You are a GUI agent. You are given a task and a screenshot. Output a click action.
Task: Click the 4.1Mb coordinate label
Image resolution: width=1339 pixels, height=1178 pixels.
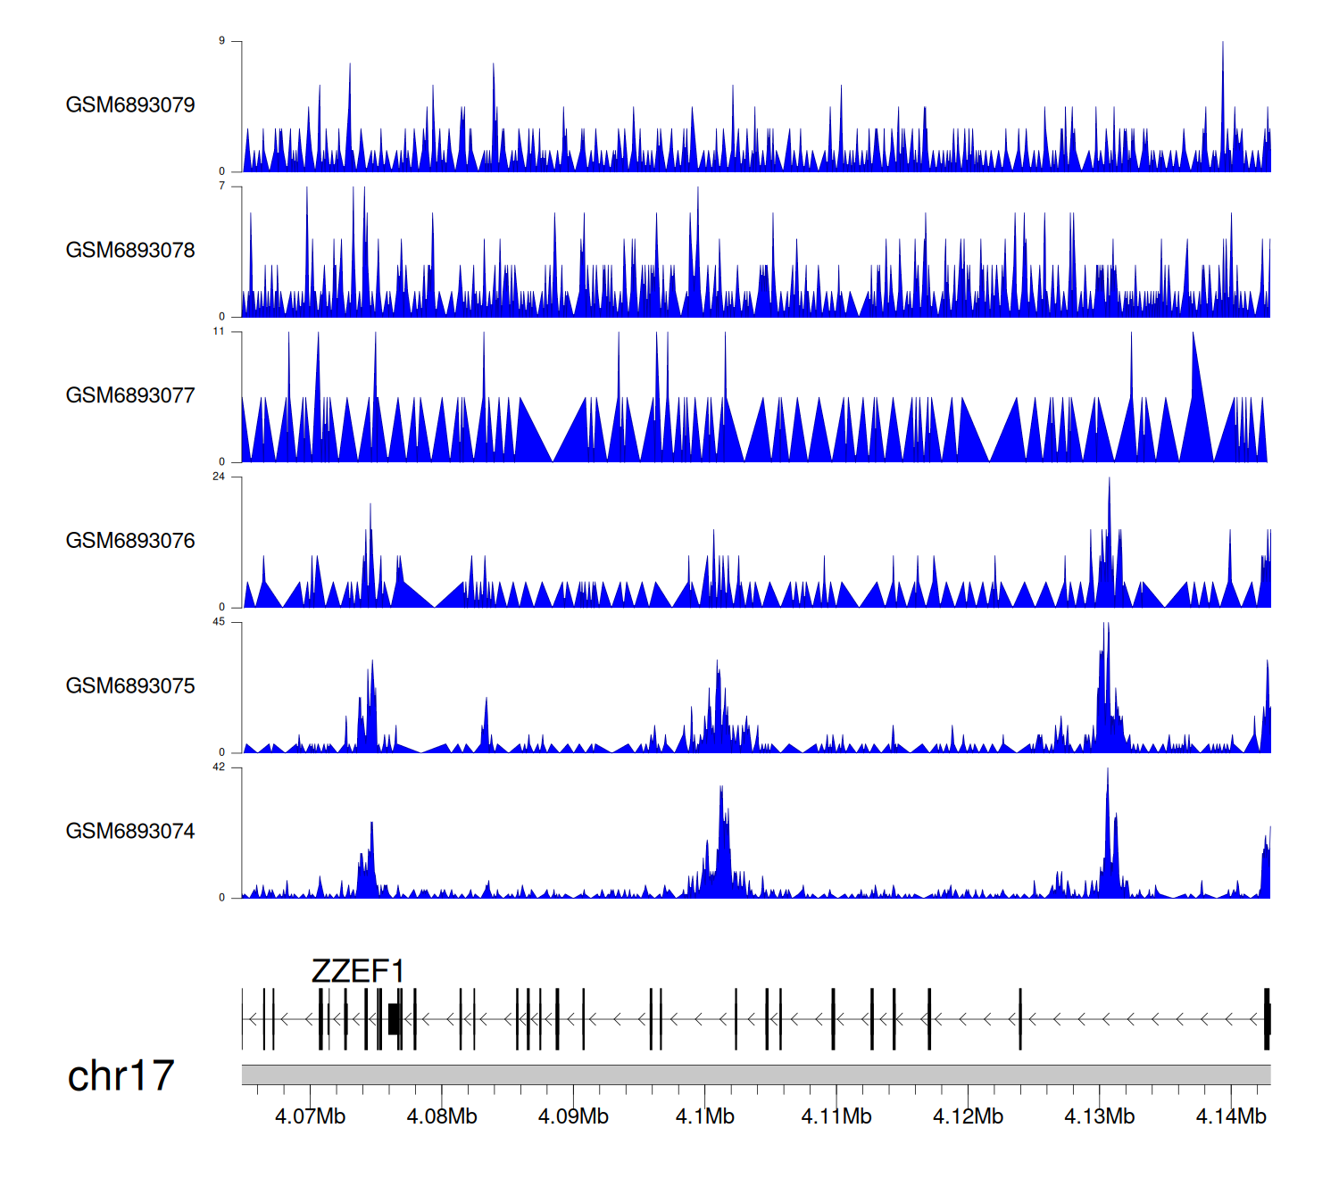(705, 1116)
